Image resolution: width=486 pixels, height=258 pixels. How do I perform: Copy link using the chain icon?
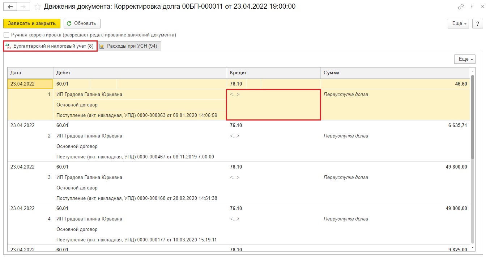tap(461, 6)
